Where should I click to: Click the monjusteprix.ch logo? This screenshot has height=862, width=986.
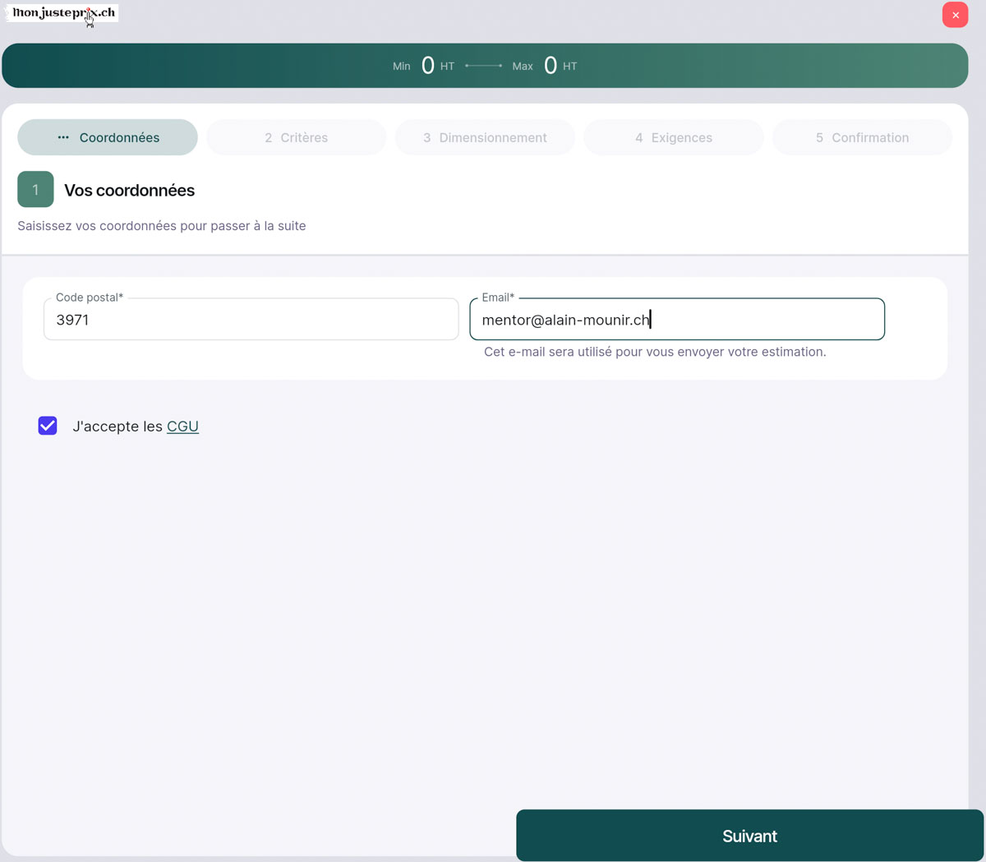click(62, 13)
